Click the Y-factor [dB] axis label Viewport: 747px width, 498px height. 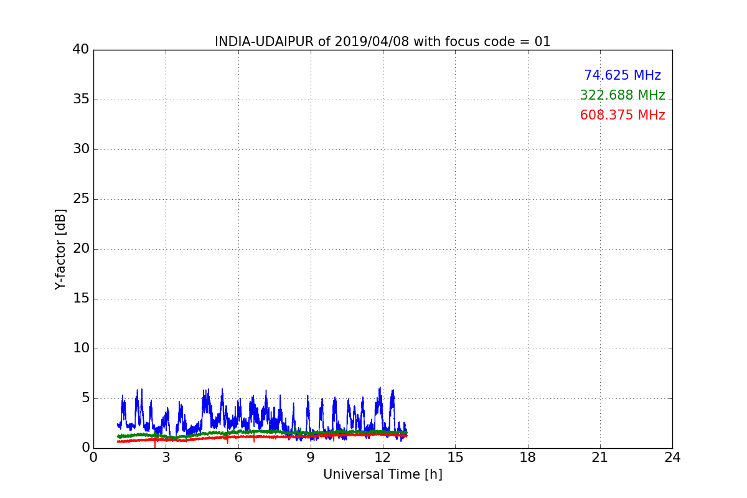60,249
